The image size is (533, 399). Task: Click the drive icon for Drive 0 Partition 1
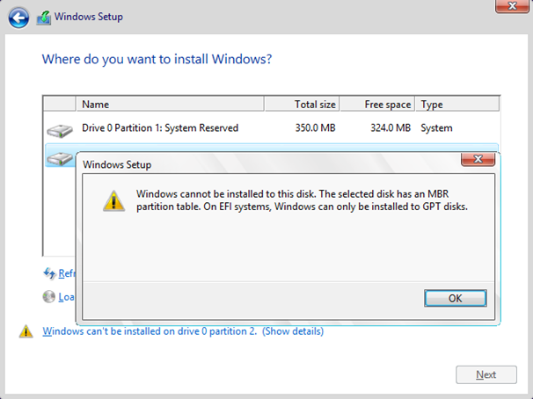pyautogui.click(x=60, y=130)
